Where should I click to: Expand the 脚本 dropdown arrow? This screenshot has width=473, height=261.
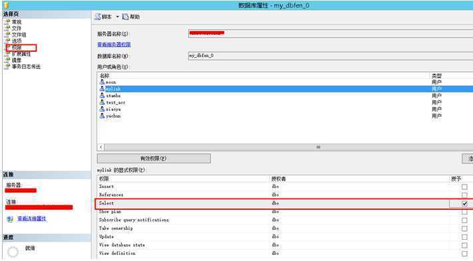coord(117,17)
